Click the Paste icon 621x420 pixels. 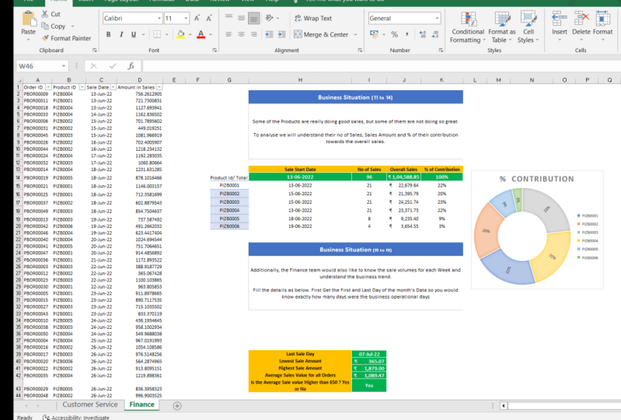pos(28,19)
